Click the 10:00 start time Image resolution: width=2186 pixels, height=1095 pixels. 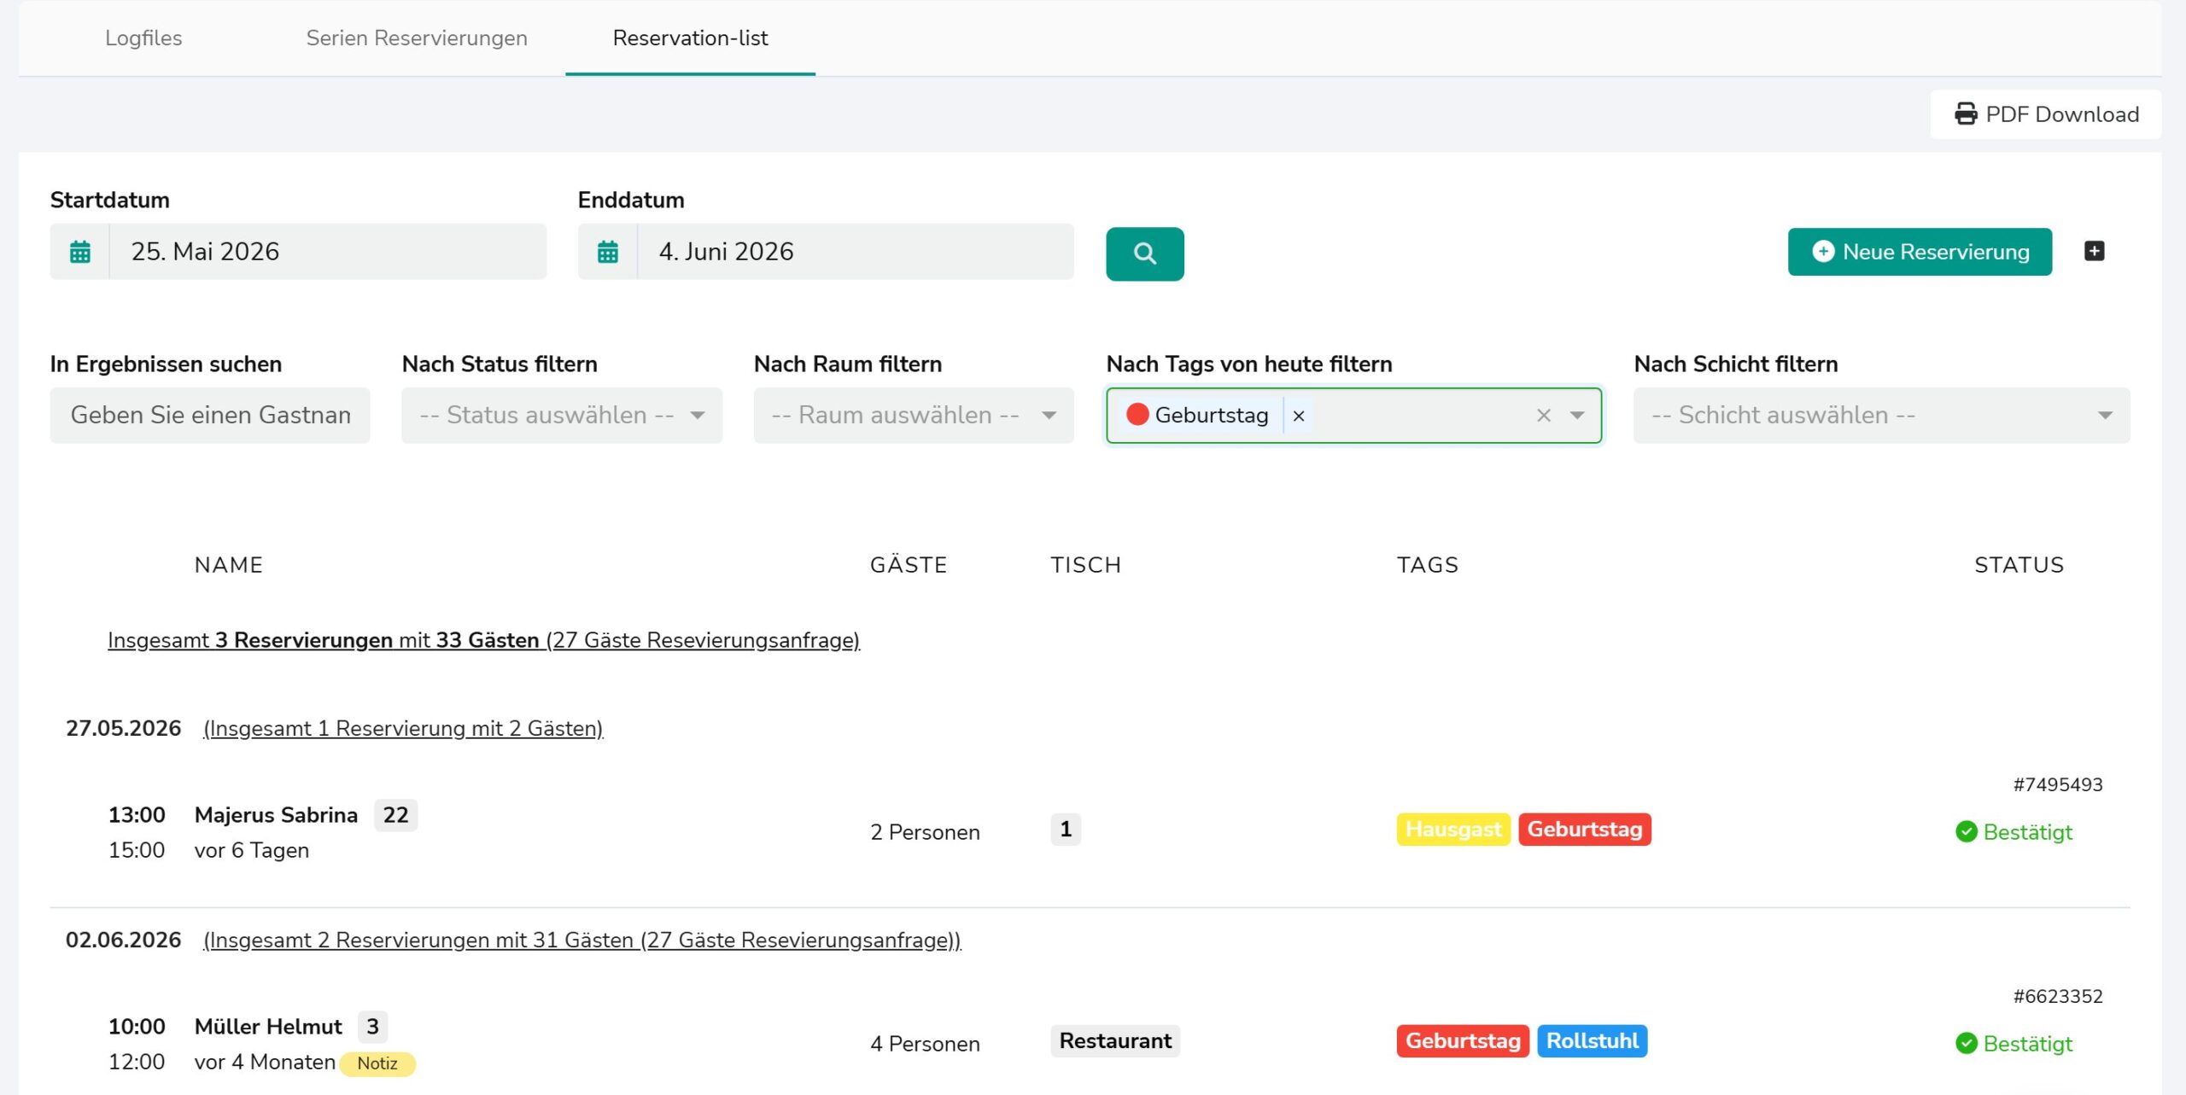[137, 1027]
